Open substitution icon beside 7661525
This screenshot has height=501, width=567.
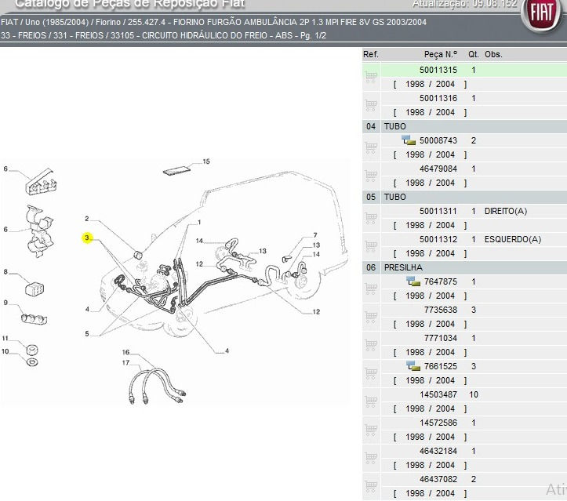click(413, 366)
